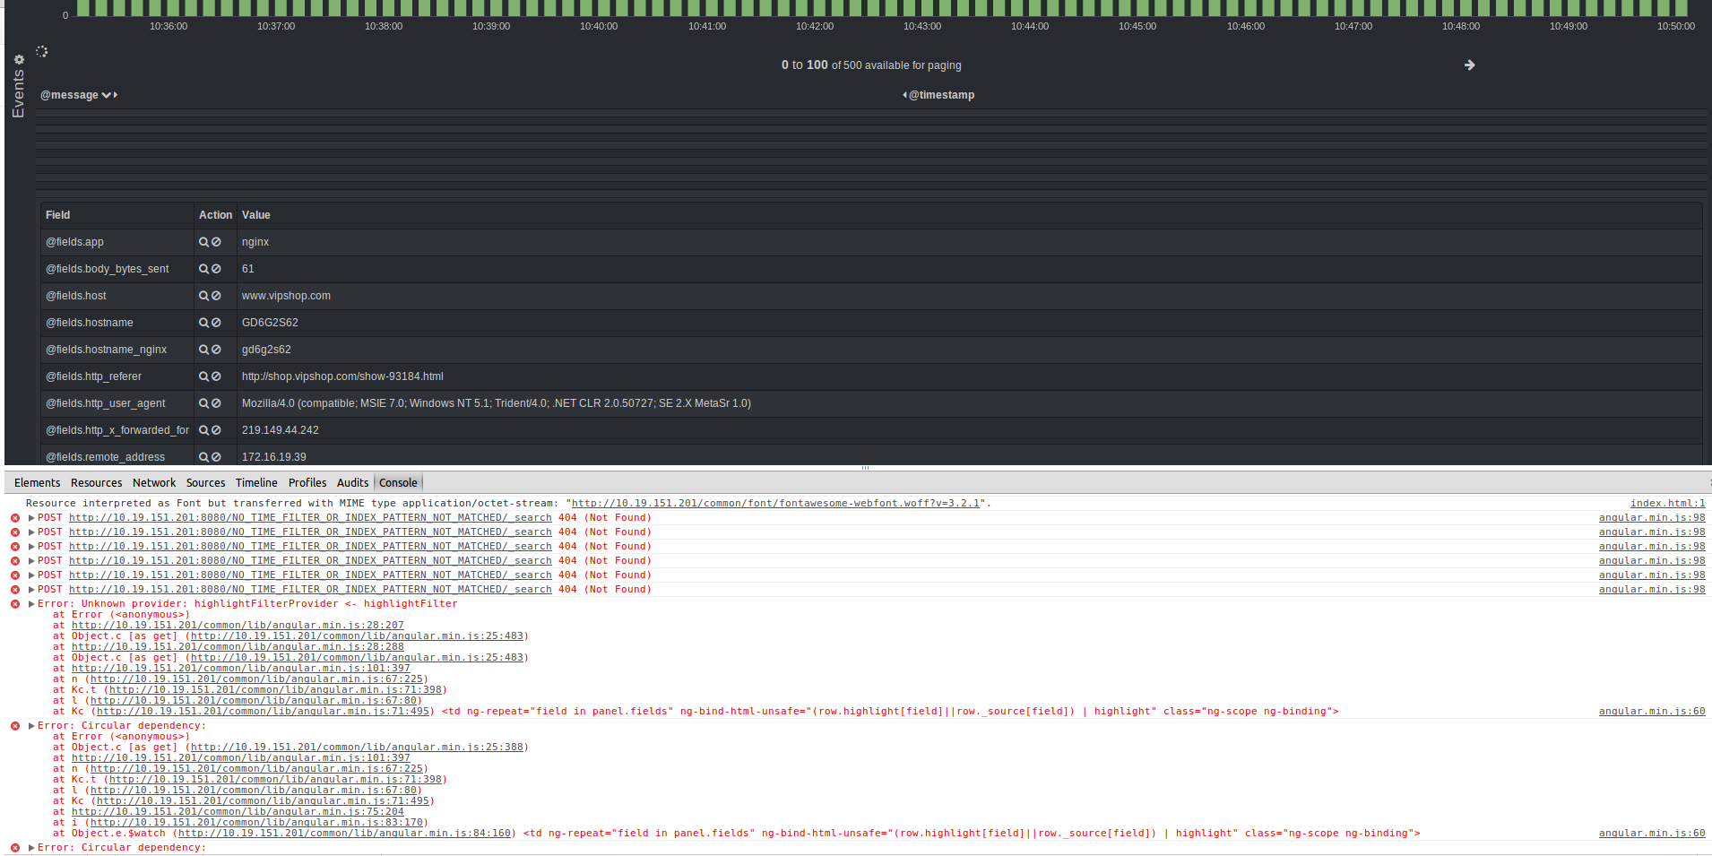
Task: Click the @fields.app field name
Action: point(74,242)
